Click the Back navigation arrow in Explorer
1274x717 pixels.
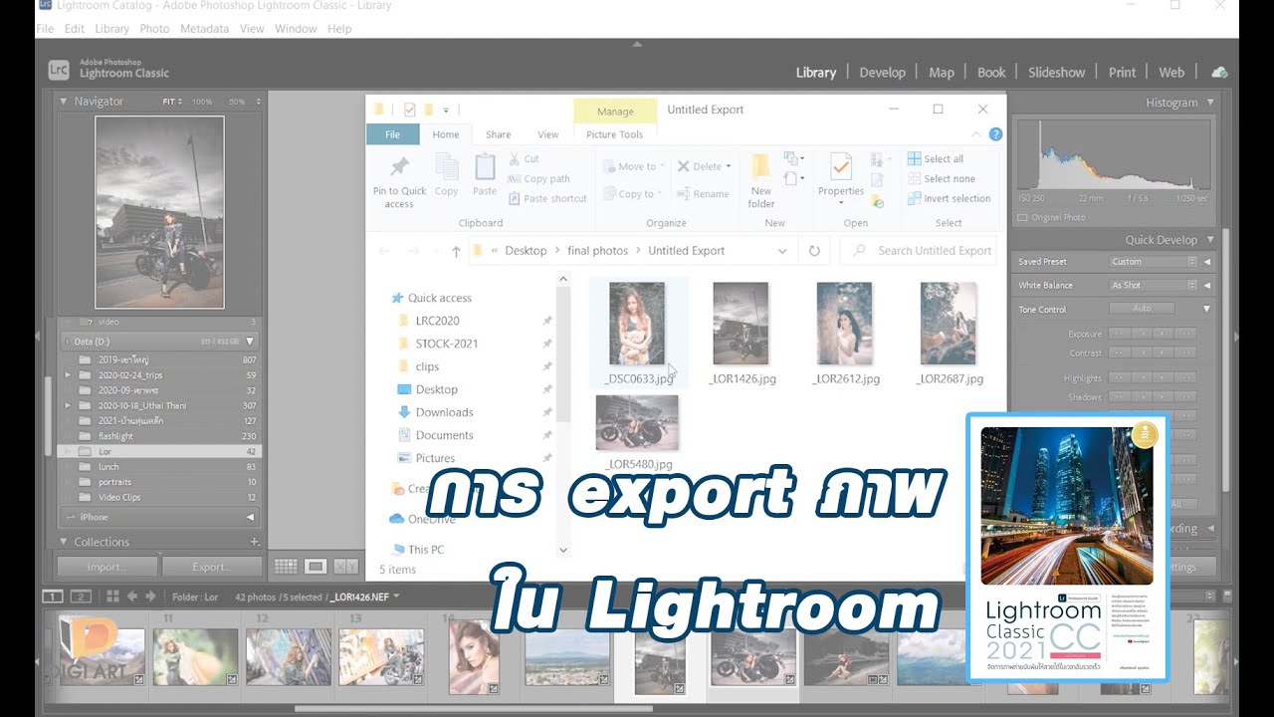[385, 251]
